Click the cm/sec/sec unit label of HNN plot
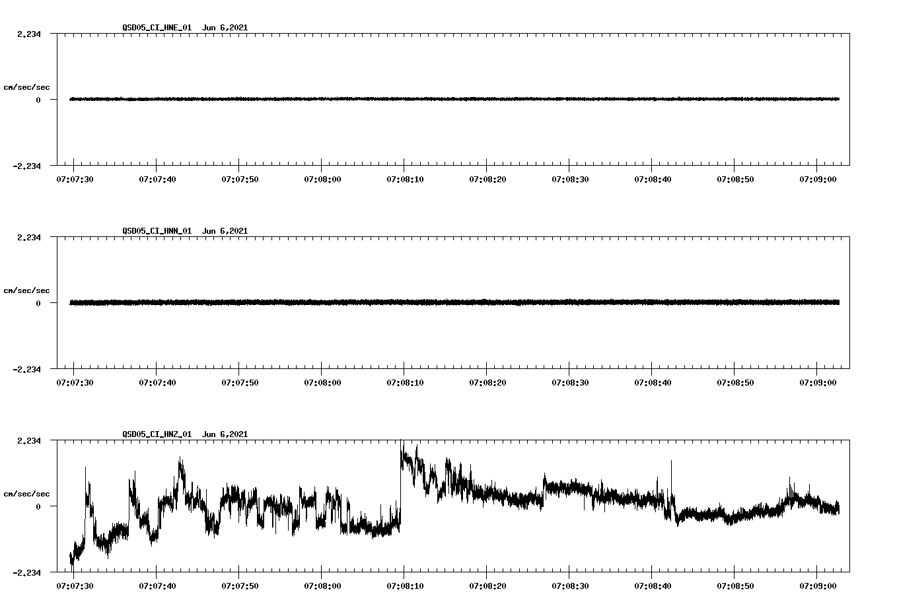Screen dimensions: 897x610 click(26, 290)
